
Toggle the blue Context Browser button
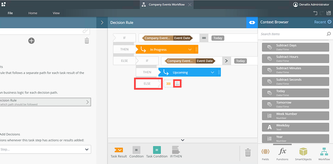point(252,22)
